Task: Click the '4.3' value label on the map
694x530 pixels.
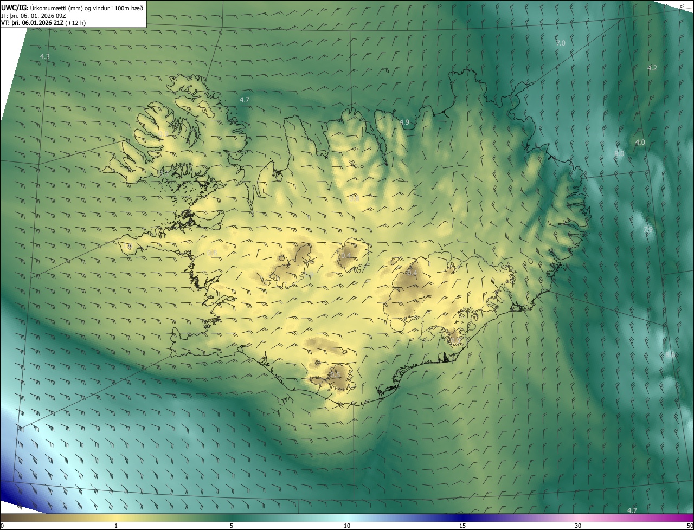Action: click(x=45, y=57)
